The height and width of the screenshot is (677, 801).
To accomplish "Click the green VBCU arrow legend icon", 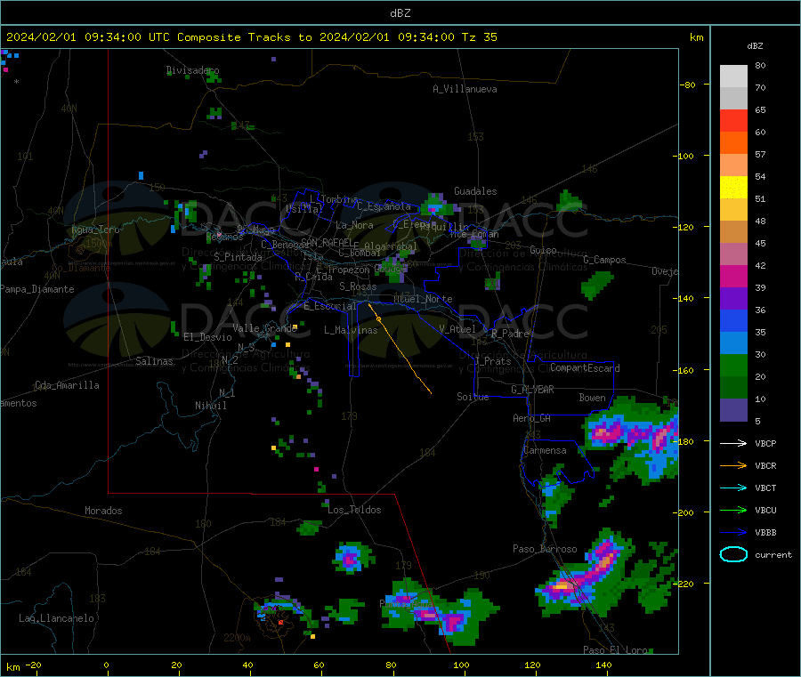I will [x=733, y=510].
